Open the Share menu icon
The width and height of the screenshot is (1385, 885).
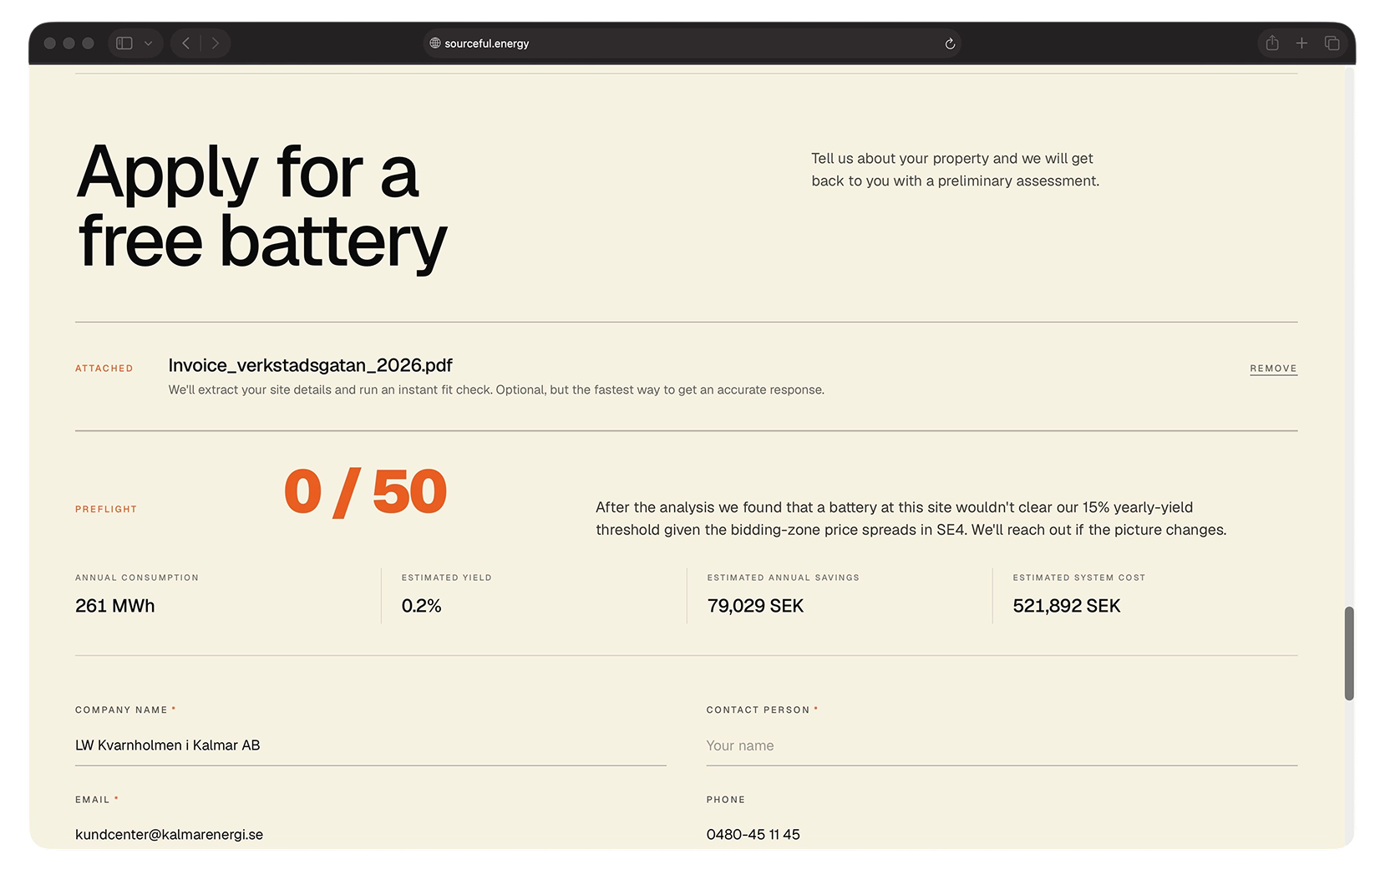tap(1272, 43)
